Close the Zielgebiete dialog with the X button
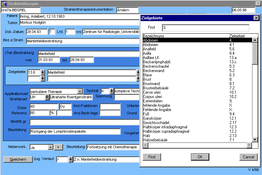262x175 pixels. [256, 18]
